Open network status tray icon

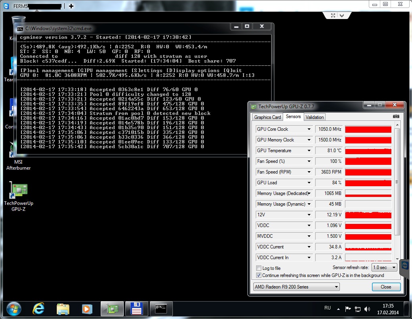[x=358, y=309]
